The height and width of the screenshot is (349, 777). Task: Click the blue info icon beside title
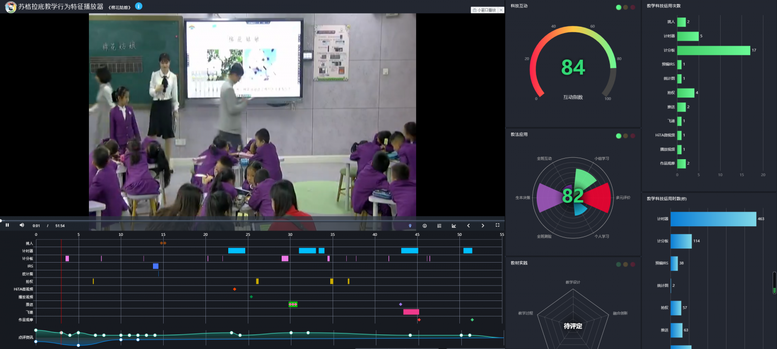[x=138, y=6]
